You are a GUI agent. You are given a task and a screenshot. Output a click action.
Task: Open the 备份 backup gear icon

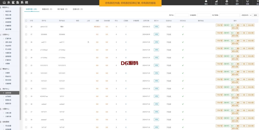click(x=227, y=2)
